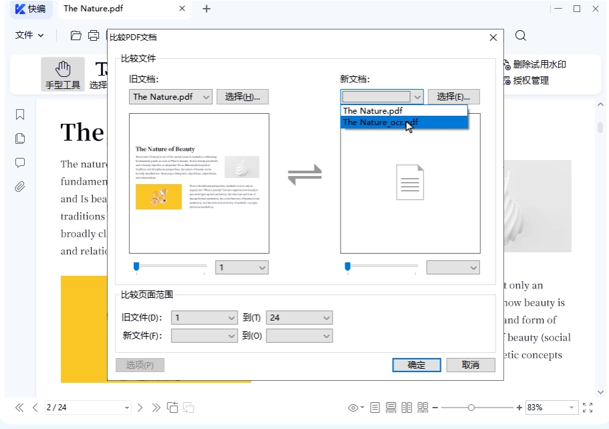609x429 pixels.
Task: Open the comments sidebar panel
Action: pos(20,163)
